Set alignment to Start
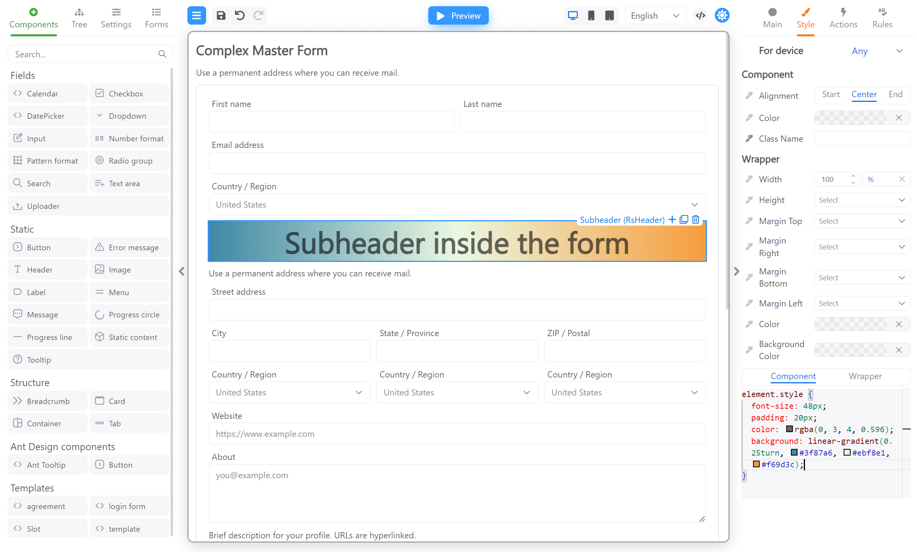The width and height of the screenshot is (917, 552). pyautogui.click(x=830, y=94)
